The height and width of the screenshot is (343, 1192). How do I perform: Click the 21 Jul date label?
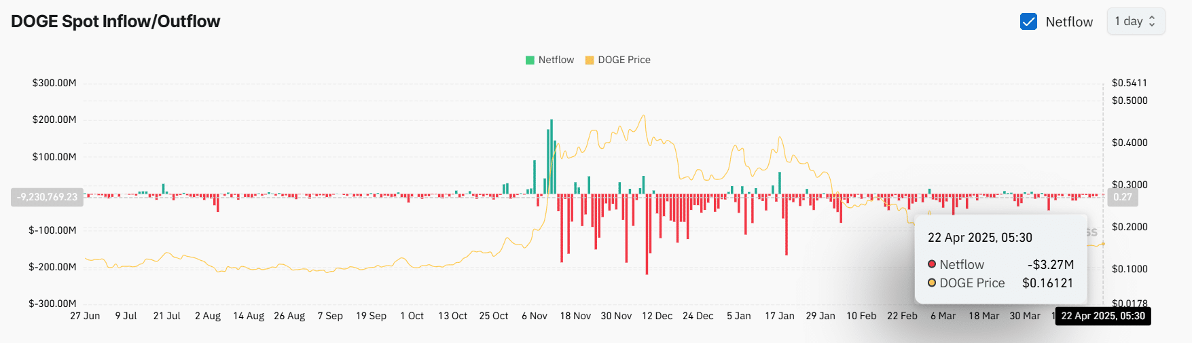point(167,316)
